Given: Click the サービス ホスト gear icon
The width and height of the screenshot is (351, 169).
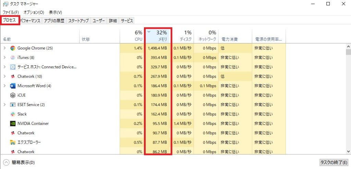Looking at the screenshot, I should (x=13, y=67).
